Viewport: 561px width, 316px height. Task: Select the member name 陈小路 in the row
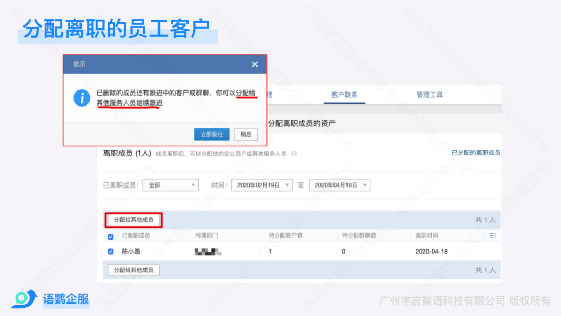pos(131,252)
